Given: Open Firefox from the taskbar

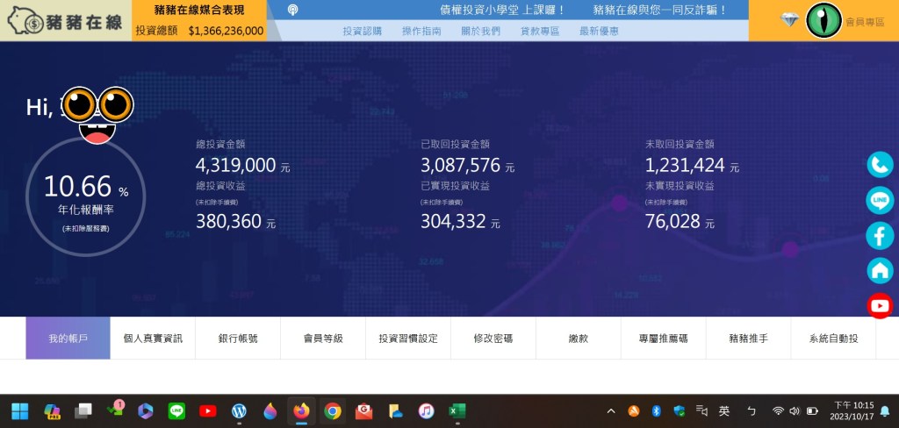Looking at the screenshot, I should tap(301, 410).
